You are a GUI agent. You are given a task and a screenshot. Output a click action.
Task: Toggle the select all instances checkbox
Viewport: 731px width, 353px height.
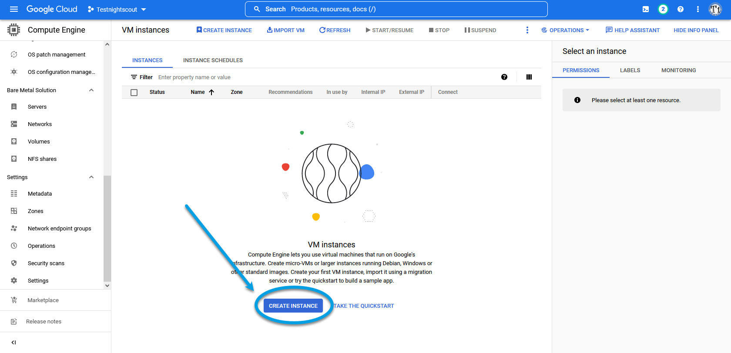134,92
